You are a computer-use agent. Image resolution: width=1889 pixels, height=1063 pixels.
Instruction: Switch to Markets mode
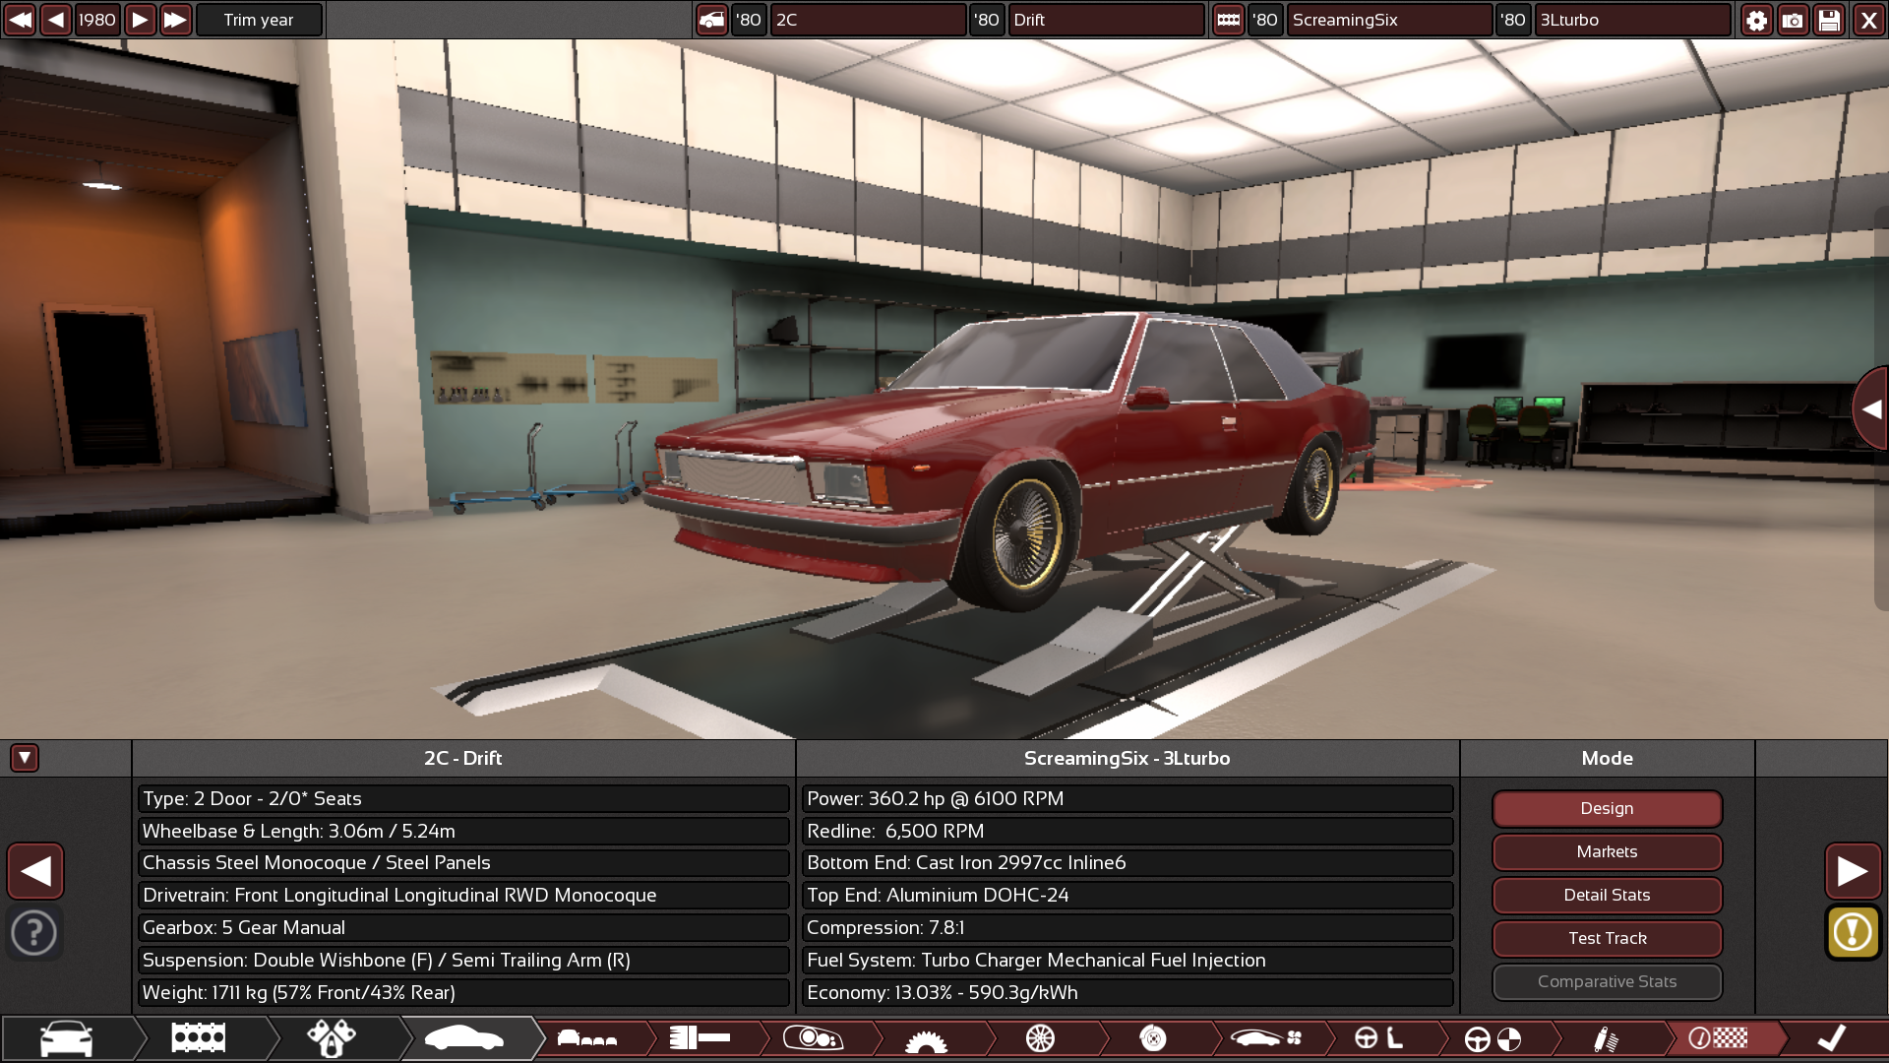click(x=1607, y=851)
